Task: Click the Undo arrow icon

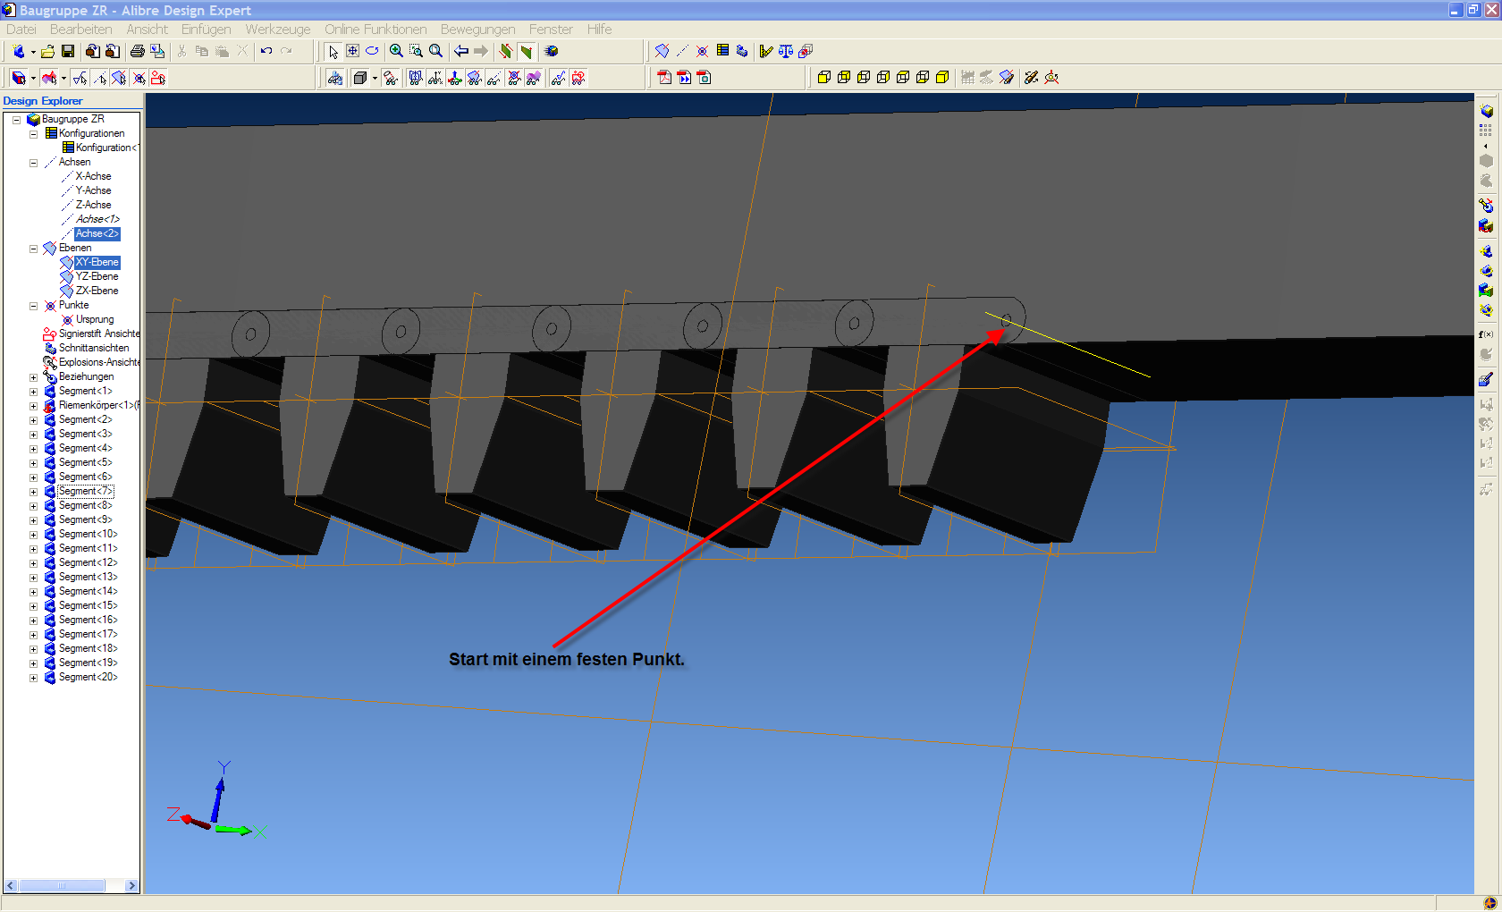Action: pos(266,51)
